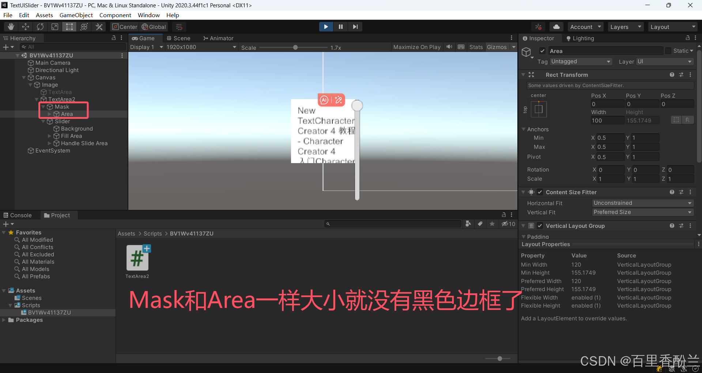Open the Vertical Fit dropdown

pos(642,212)
